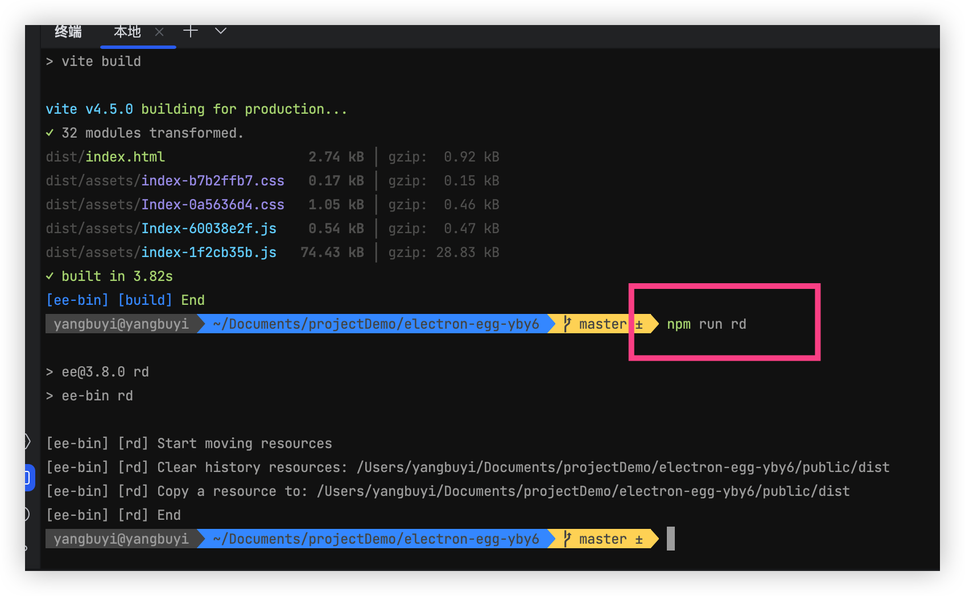Click the Index-0a5636d4.css file name

tap(213, 205)
